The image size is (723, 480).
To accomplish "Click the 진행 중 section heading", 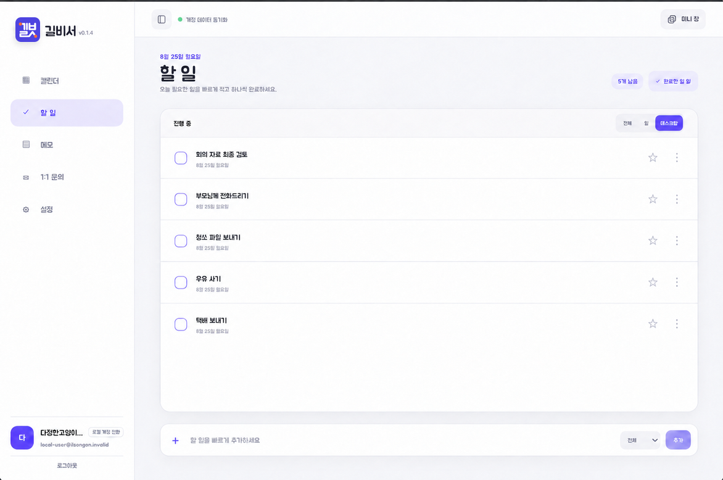I will (x=182, y=123).
